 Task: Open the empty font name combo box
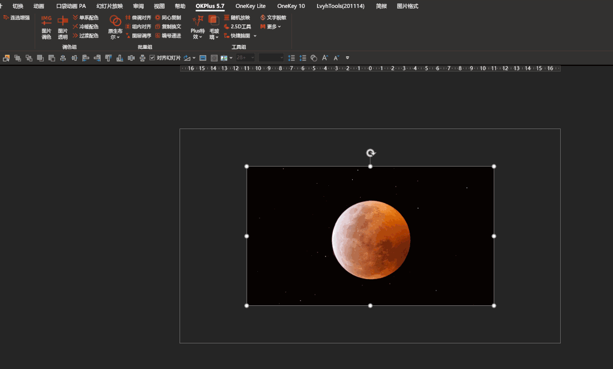coord(271,58)
